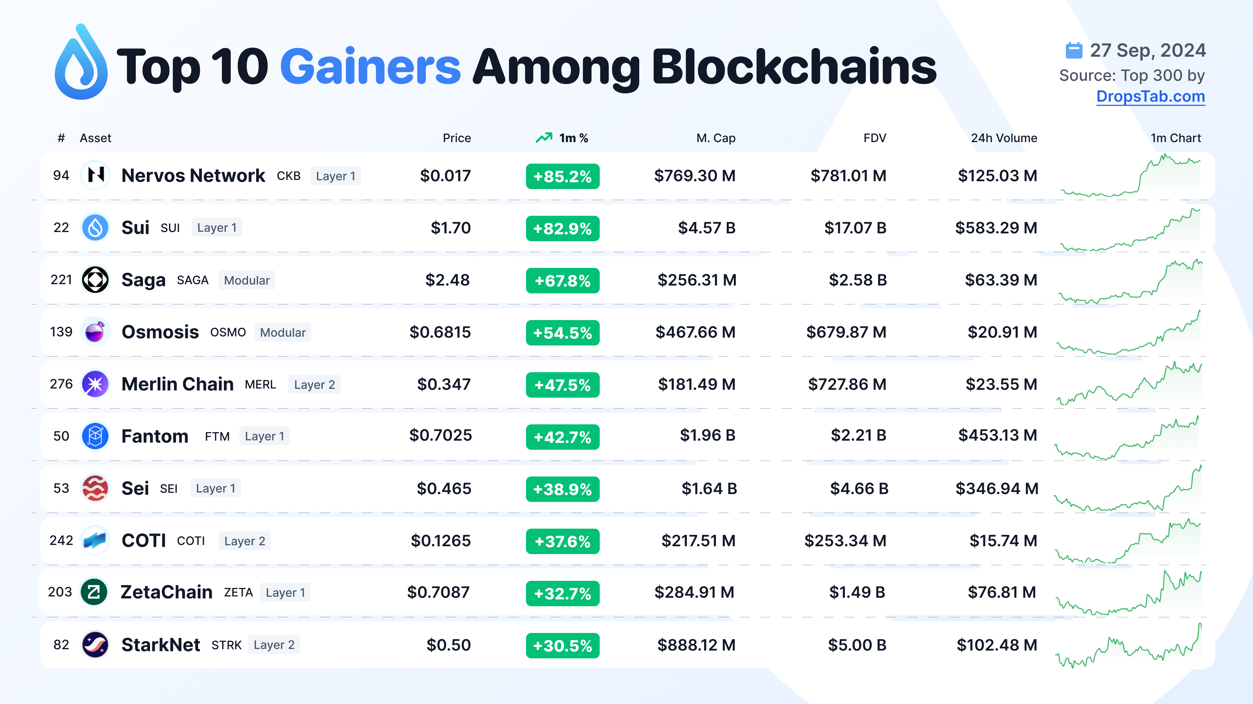Click the Sui coin icon
The width and height of the screenshot is (1253, 704).
tap(95, 227)
